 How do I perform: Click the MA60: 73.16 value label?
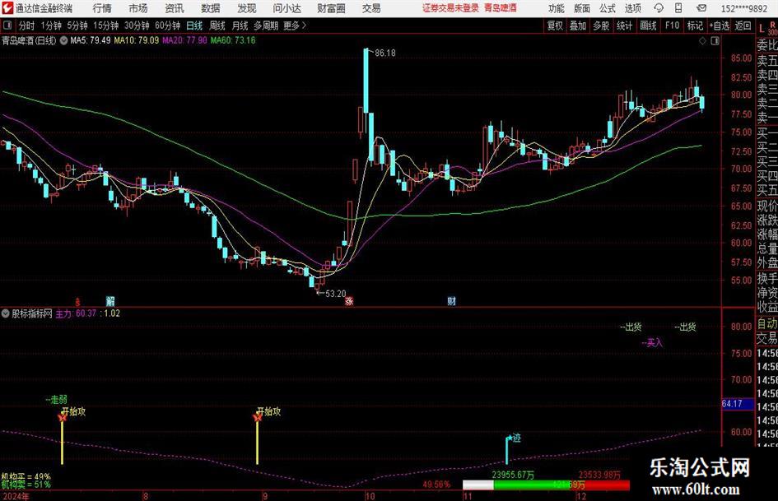(233, 40)
